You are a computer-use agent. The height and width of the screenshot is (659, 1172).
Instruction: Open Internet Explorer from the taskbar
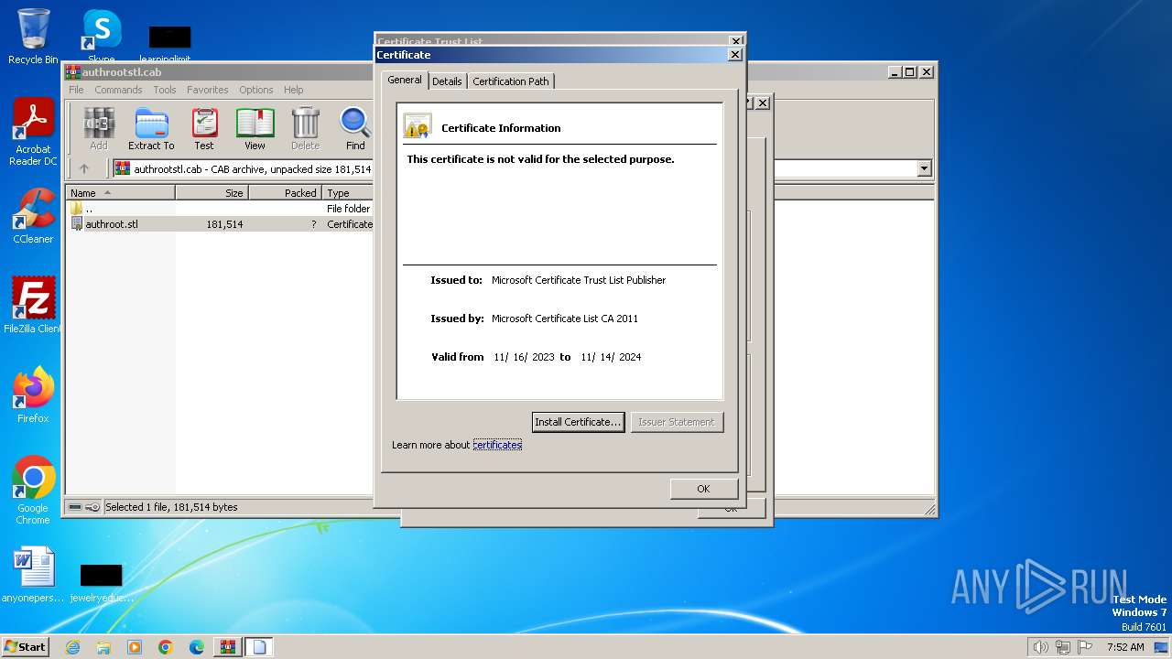(72, 647)
